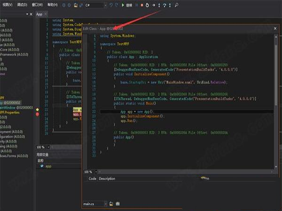Open assembly explorer panel options arrow
This screenshot has width=282, height=211.
[27, 14]
